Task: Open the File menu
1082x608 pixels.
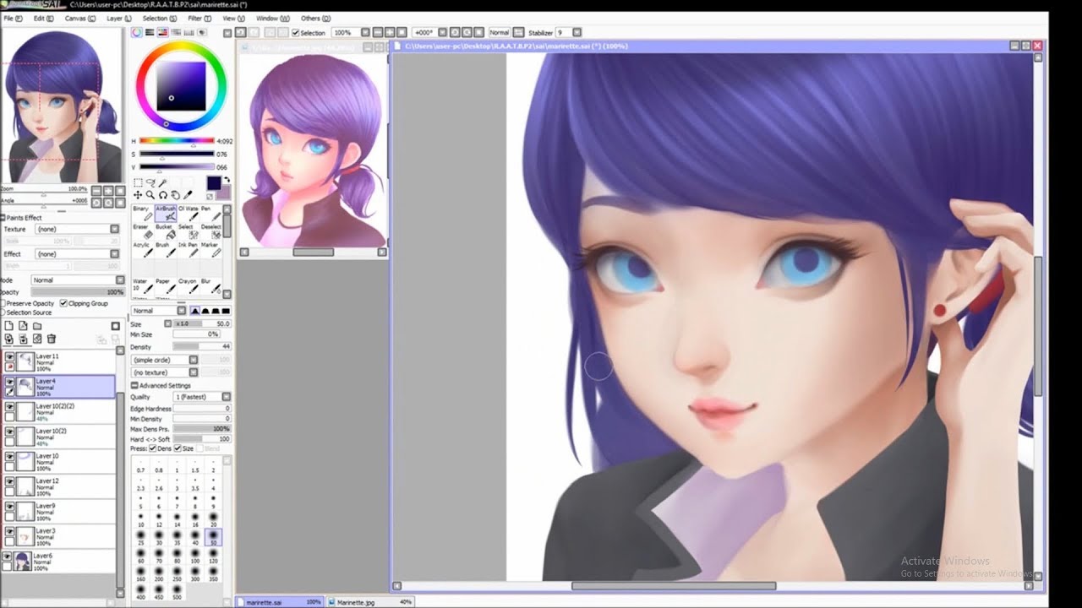Action: pos(12,18)
